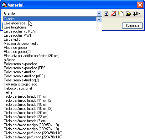Copy the current material (duplicate pages icon)

[x=121, y=13]
